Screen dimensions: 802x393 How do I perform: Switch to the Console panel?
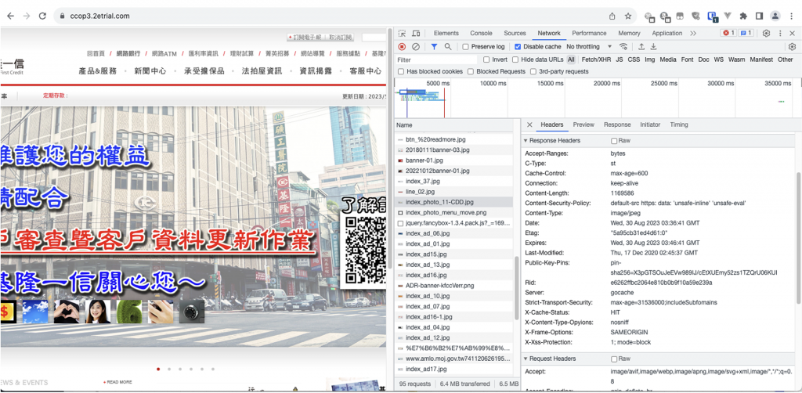tap(481, 33)
